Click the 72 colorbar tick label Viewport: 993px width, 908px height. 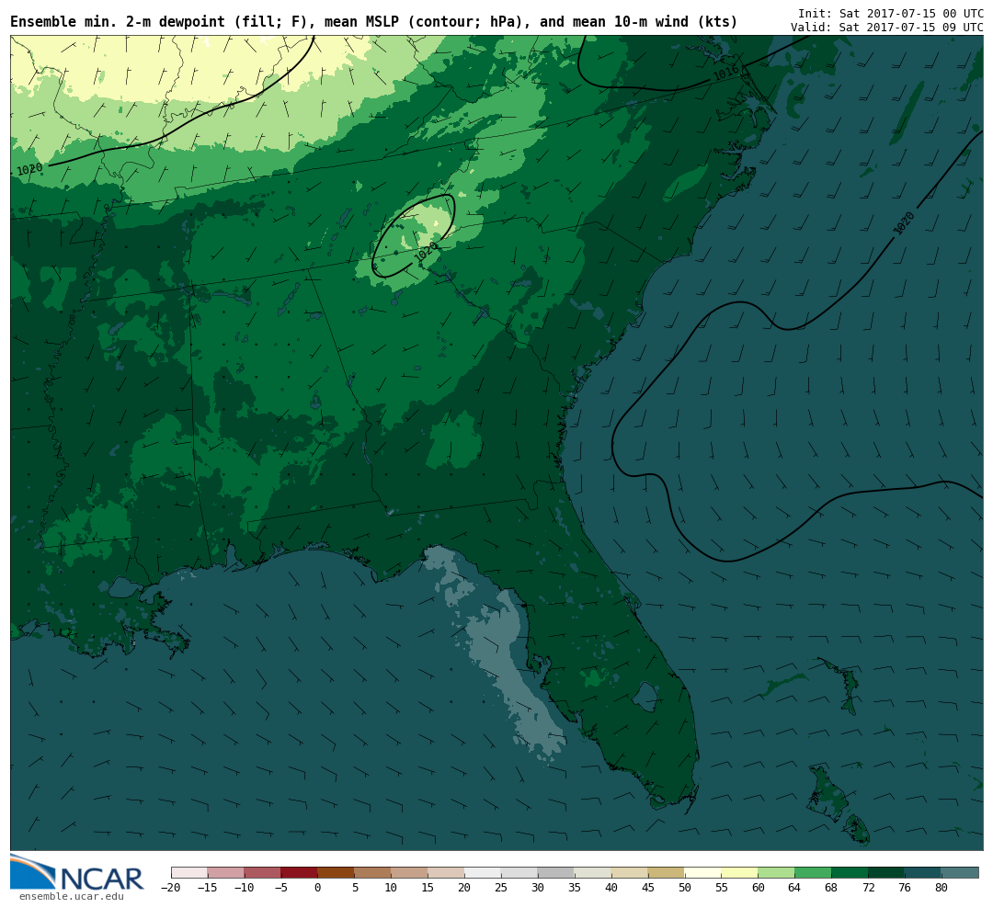(869, 888)
